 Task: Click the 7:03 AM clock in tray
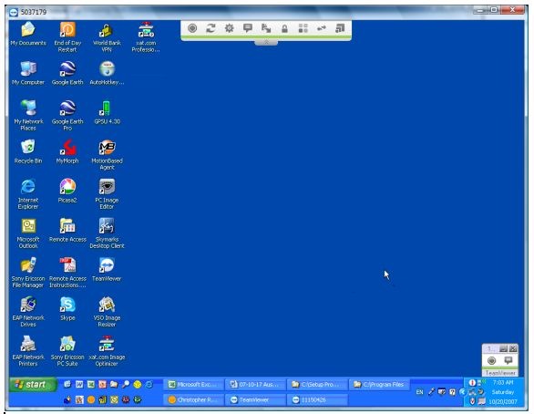click(x=503, y=383)
